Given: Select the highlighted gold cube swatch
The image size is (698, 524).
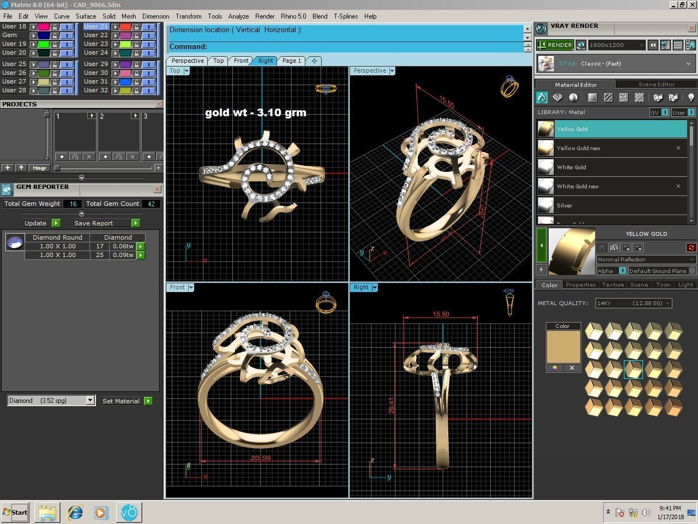Looking at the screenshot, I should [633, 370].
